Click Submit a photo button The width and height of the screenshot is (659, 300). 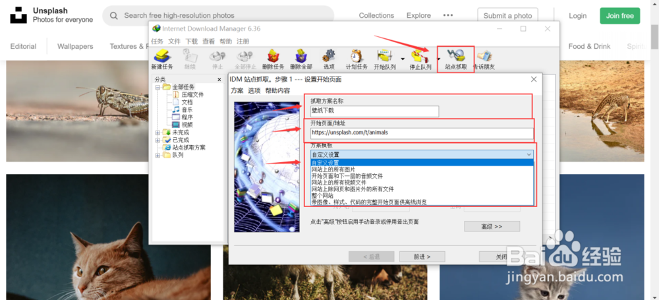pyautogui.click(x=507, y=16)
